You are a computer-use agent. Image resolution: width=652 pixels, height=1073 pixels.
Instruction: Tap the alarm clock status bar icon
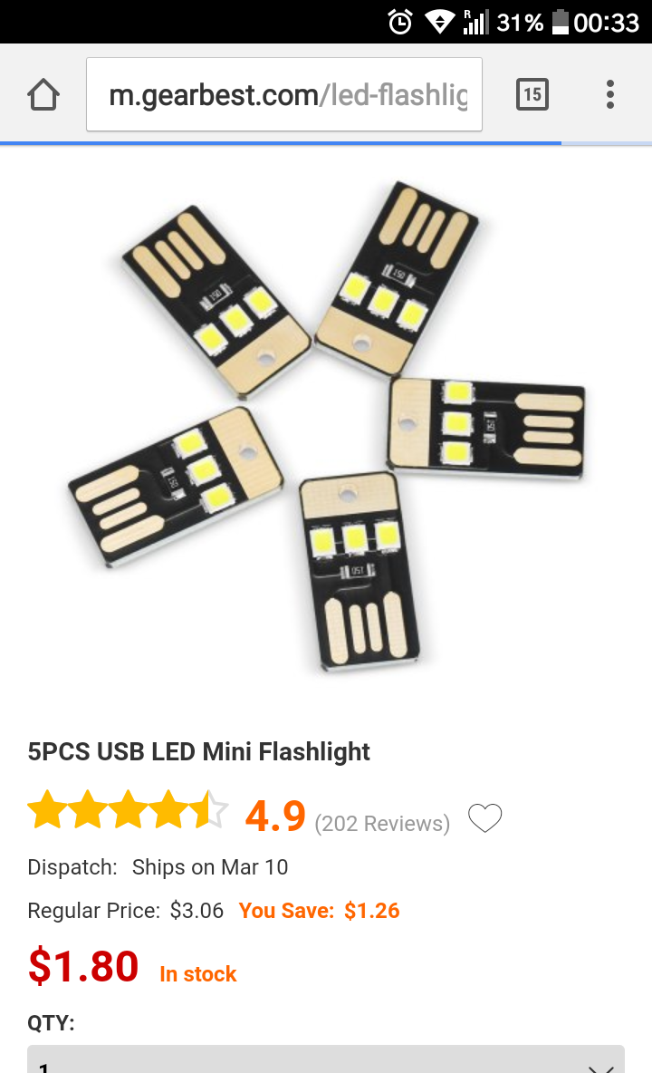(x=400, y=22)
